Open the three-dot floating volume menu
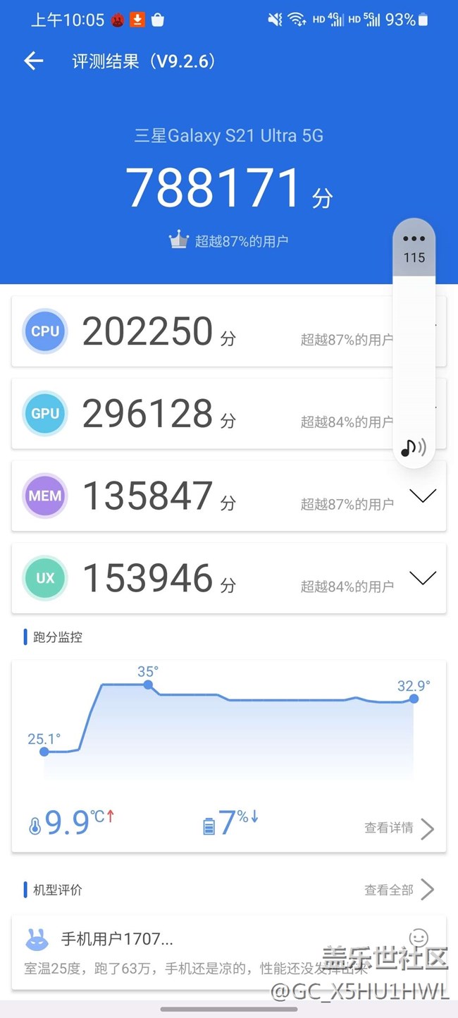The width and height of the screenshot is (458, 1018). [414, 239]
